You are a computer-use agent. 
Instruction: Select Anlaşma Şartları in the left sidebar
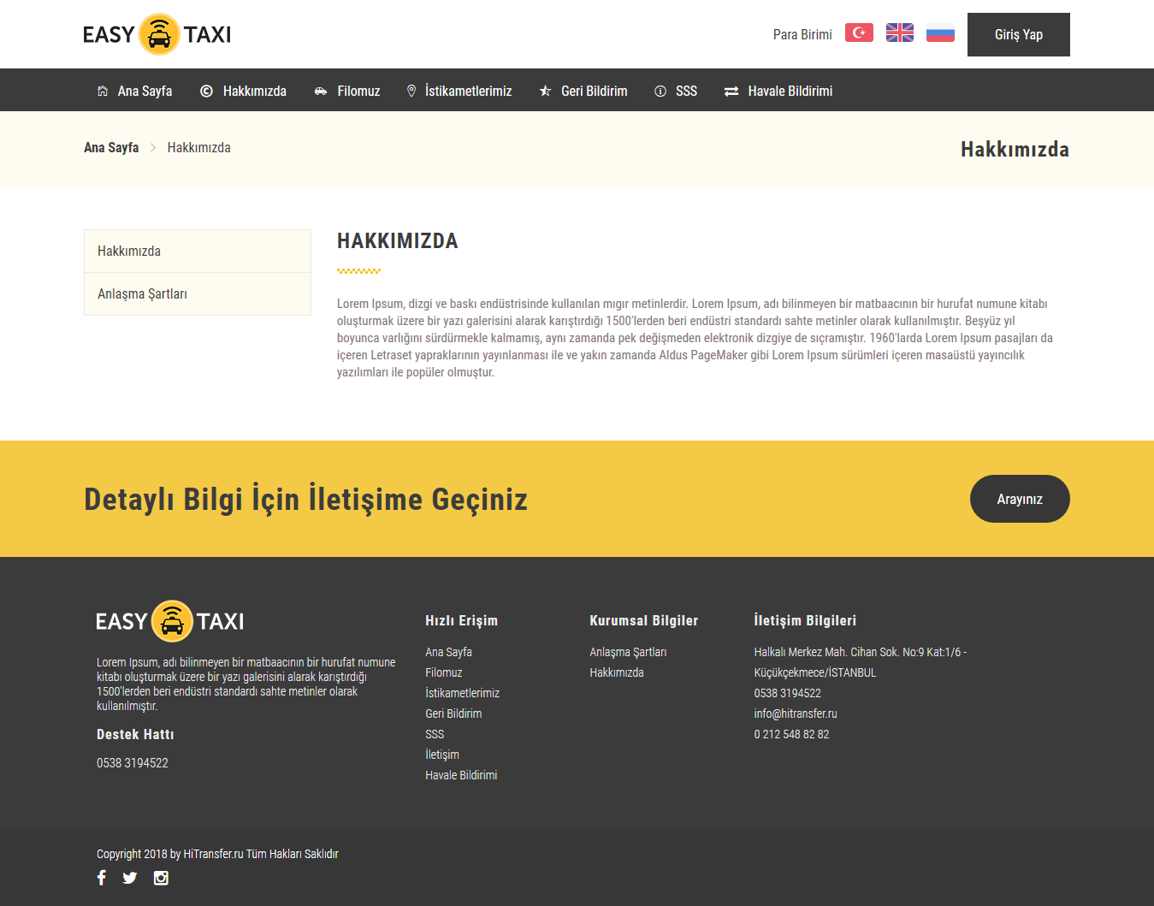[198, 294]
